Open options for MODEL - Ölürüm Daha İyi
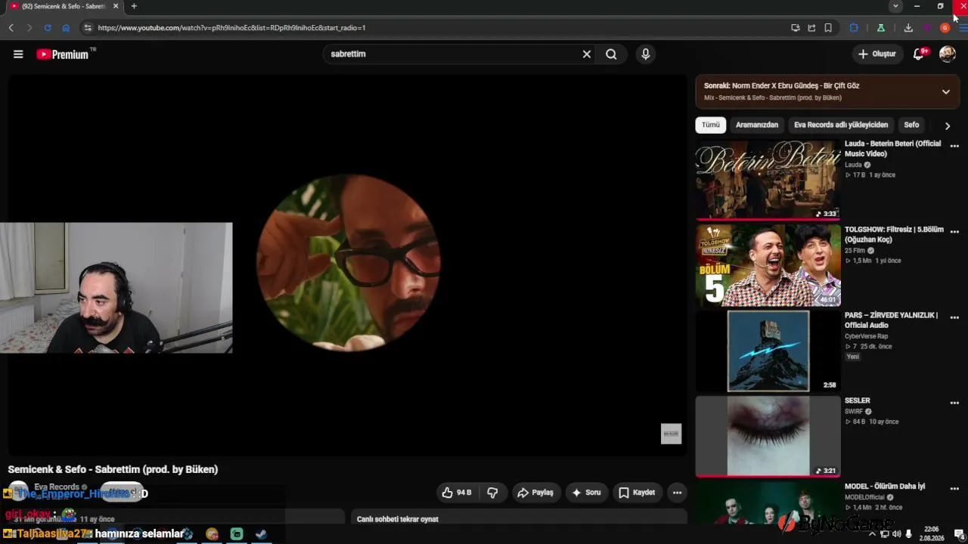This screenshot has height=544, width=968. (954, 489)
